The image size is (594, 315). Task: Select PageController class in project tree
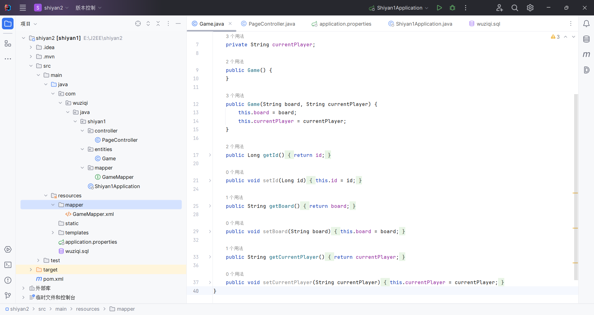tap(120, 140)
